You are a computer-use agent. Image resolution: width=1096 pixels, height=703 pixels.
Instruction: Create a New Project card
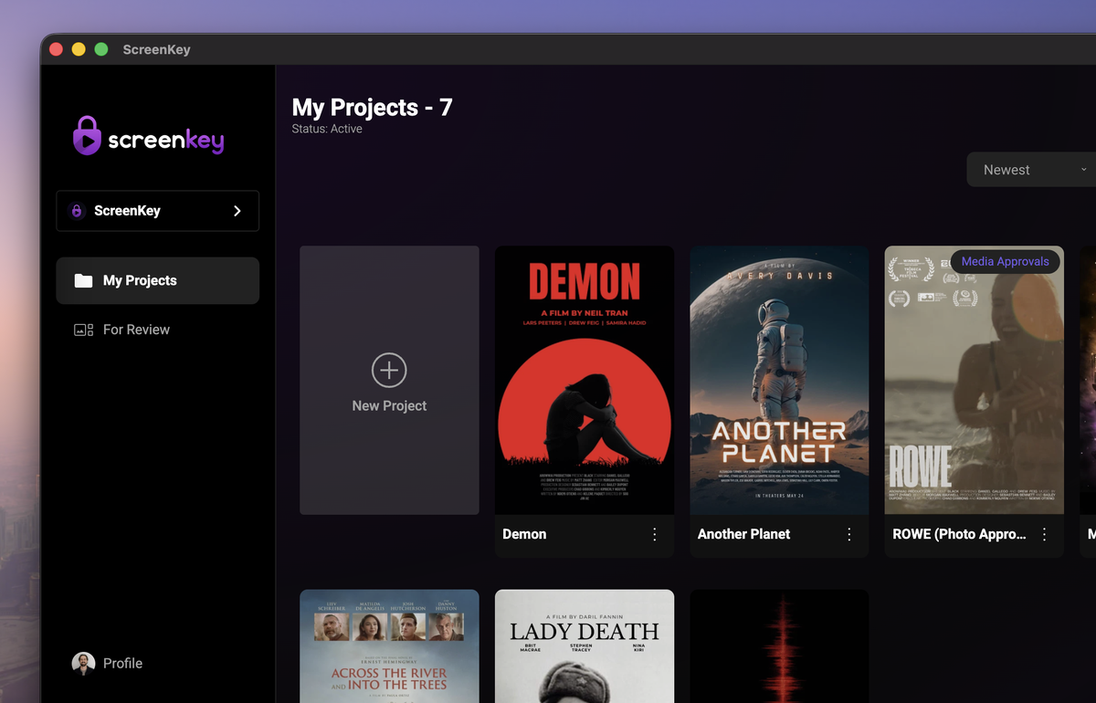tap(389, 380)
